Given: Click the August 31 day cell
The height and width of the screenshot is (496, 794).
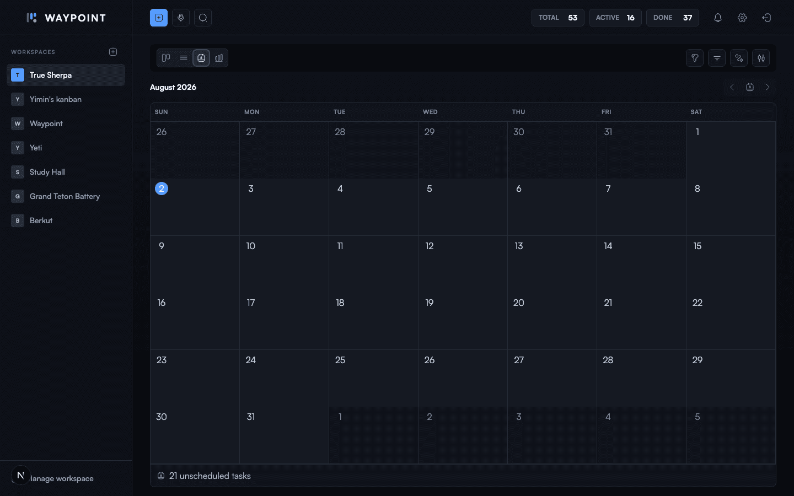Looking at the screenshot, I should point(284,435).
